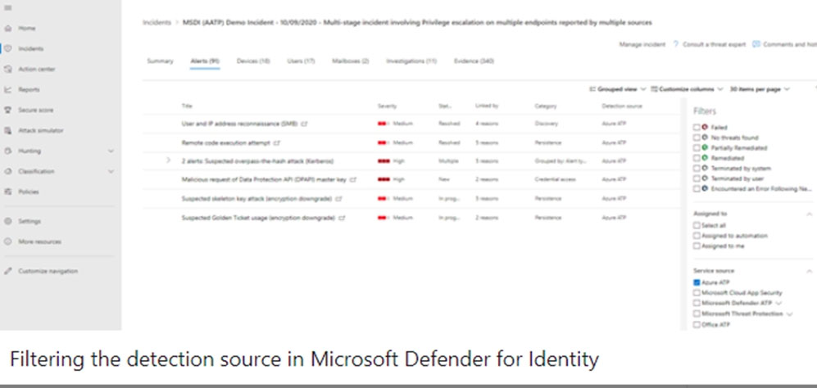Open the Customize columns dropdown
This screenshot has height=388, width=817.
click(687, 89)
